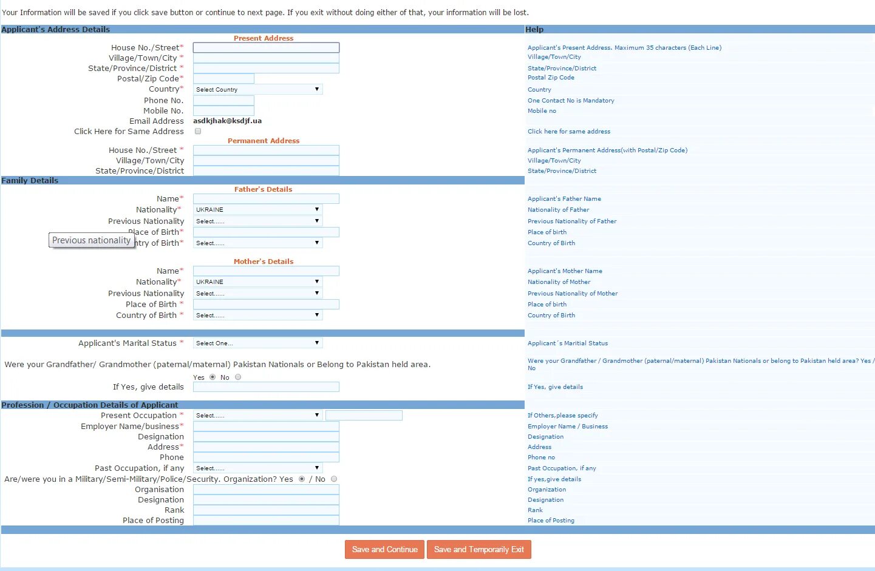Focus the Postal/Zip Code field

[x=223, y=78]
